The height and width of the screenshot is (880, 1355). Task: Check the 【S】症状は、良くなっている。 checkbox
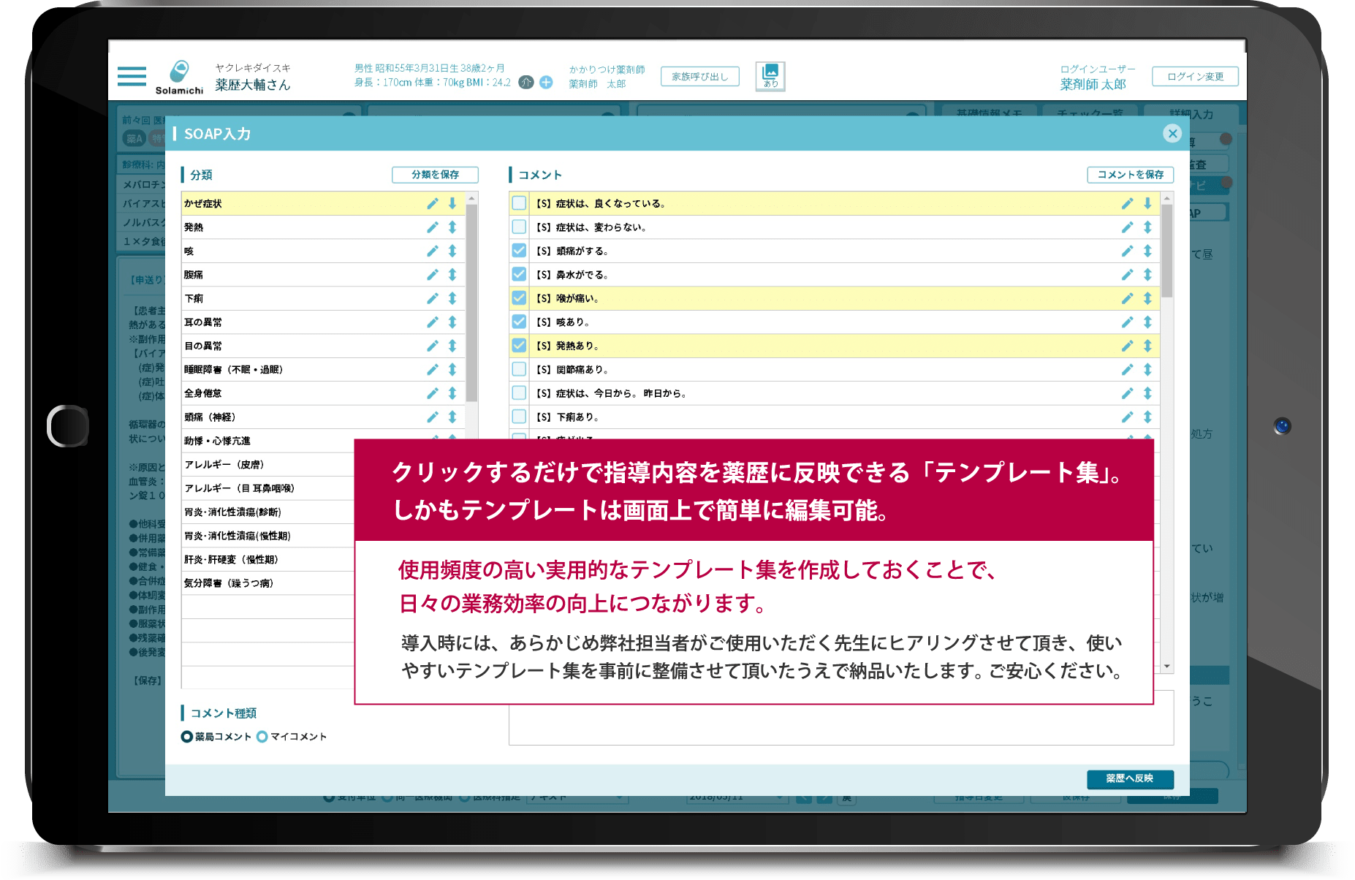click(x=519, y=203)
